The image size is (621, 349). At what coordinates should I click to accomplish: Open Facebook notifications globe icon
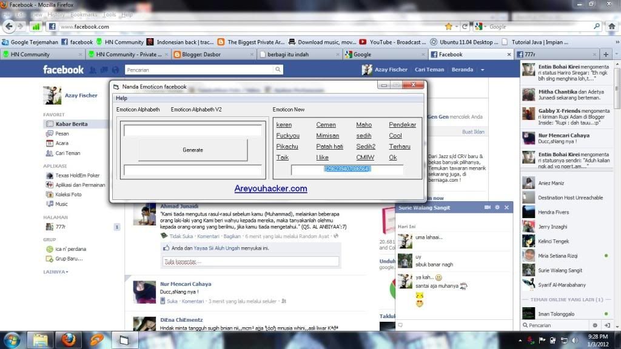[x=115, y=70]
